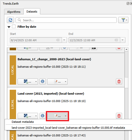Show info for Bahamas_LC_change_2000-2023 dataset
The width and height of the screenshot is (132, 140).
[x=43, y=82]
